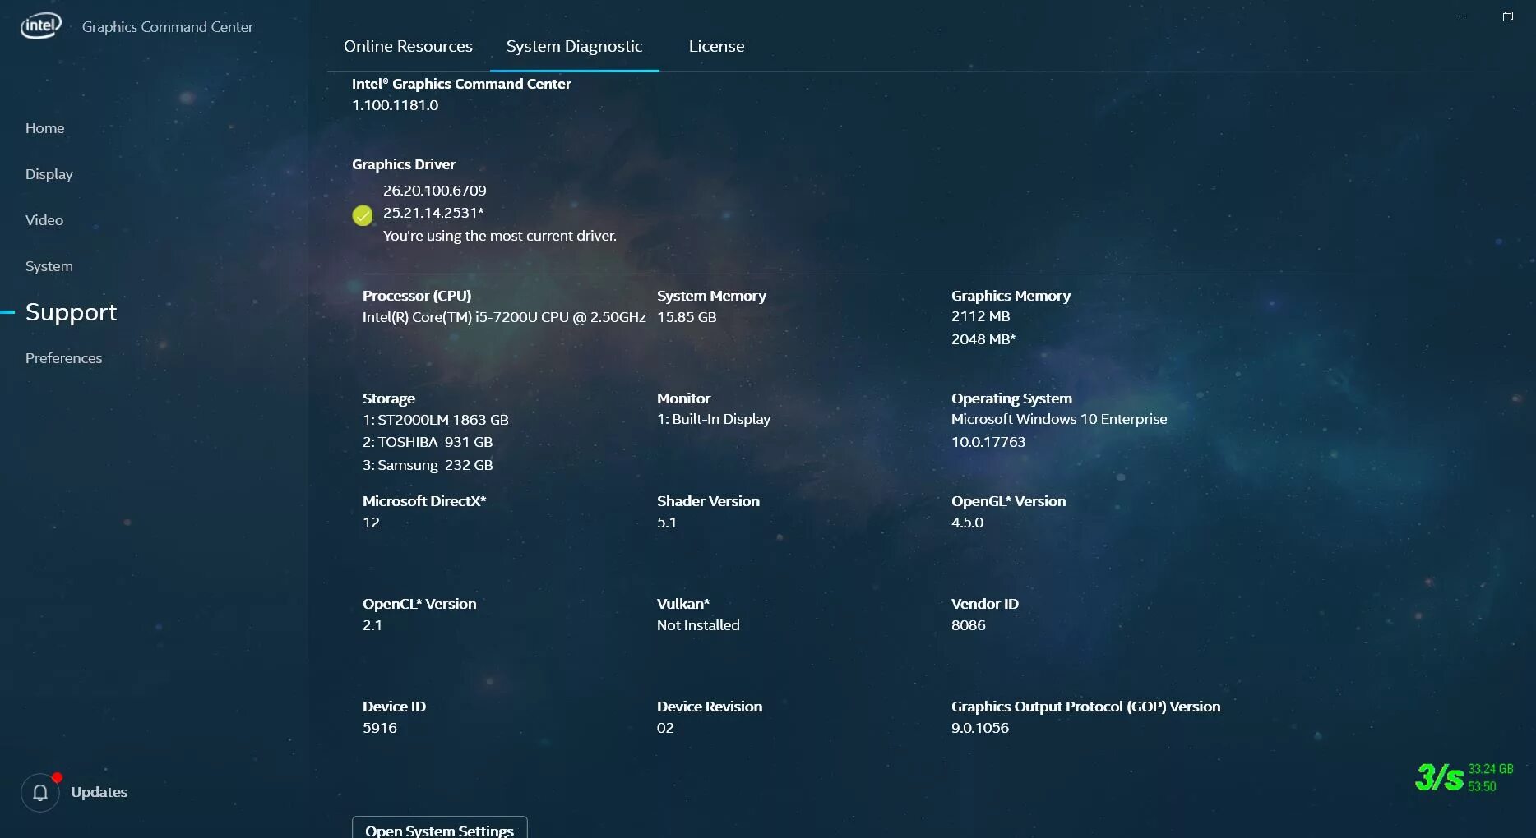This screenshot has height=838, width=1536.
Task: Click the green driver status checkmark
Action: [363, 215]
